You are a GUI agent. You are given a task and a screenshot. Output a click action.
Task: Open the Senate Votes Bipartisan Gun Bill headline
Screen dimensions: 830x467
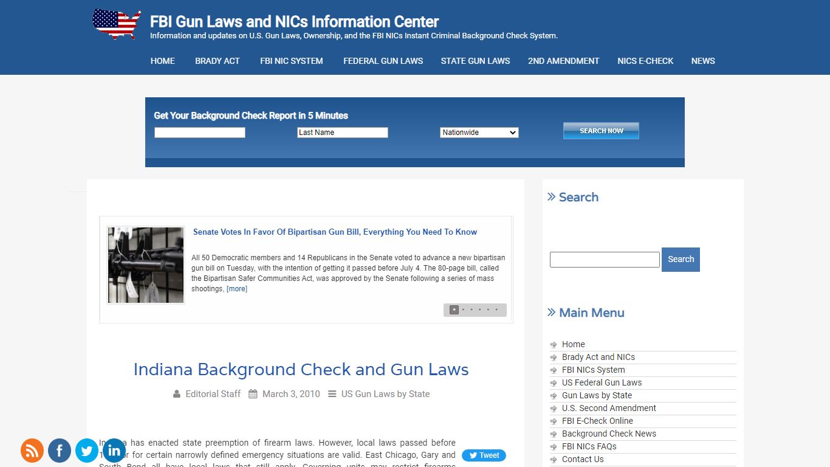(335, 232)
